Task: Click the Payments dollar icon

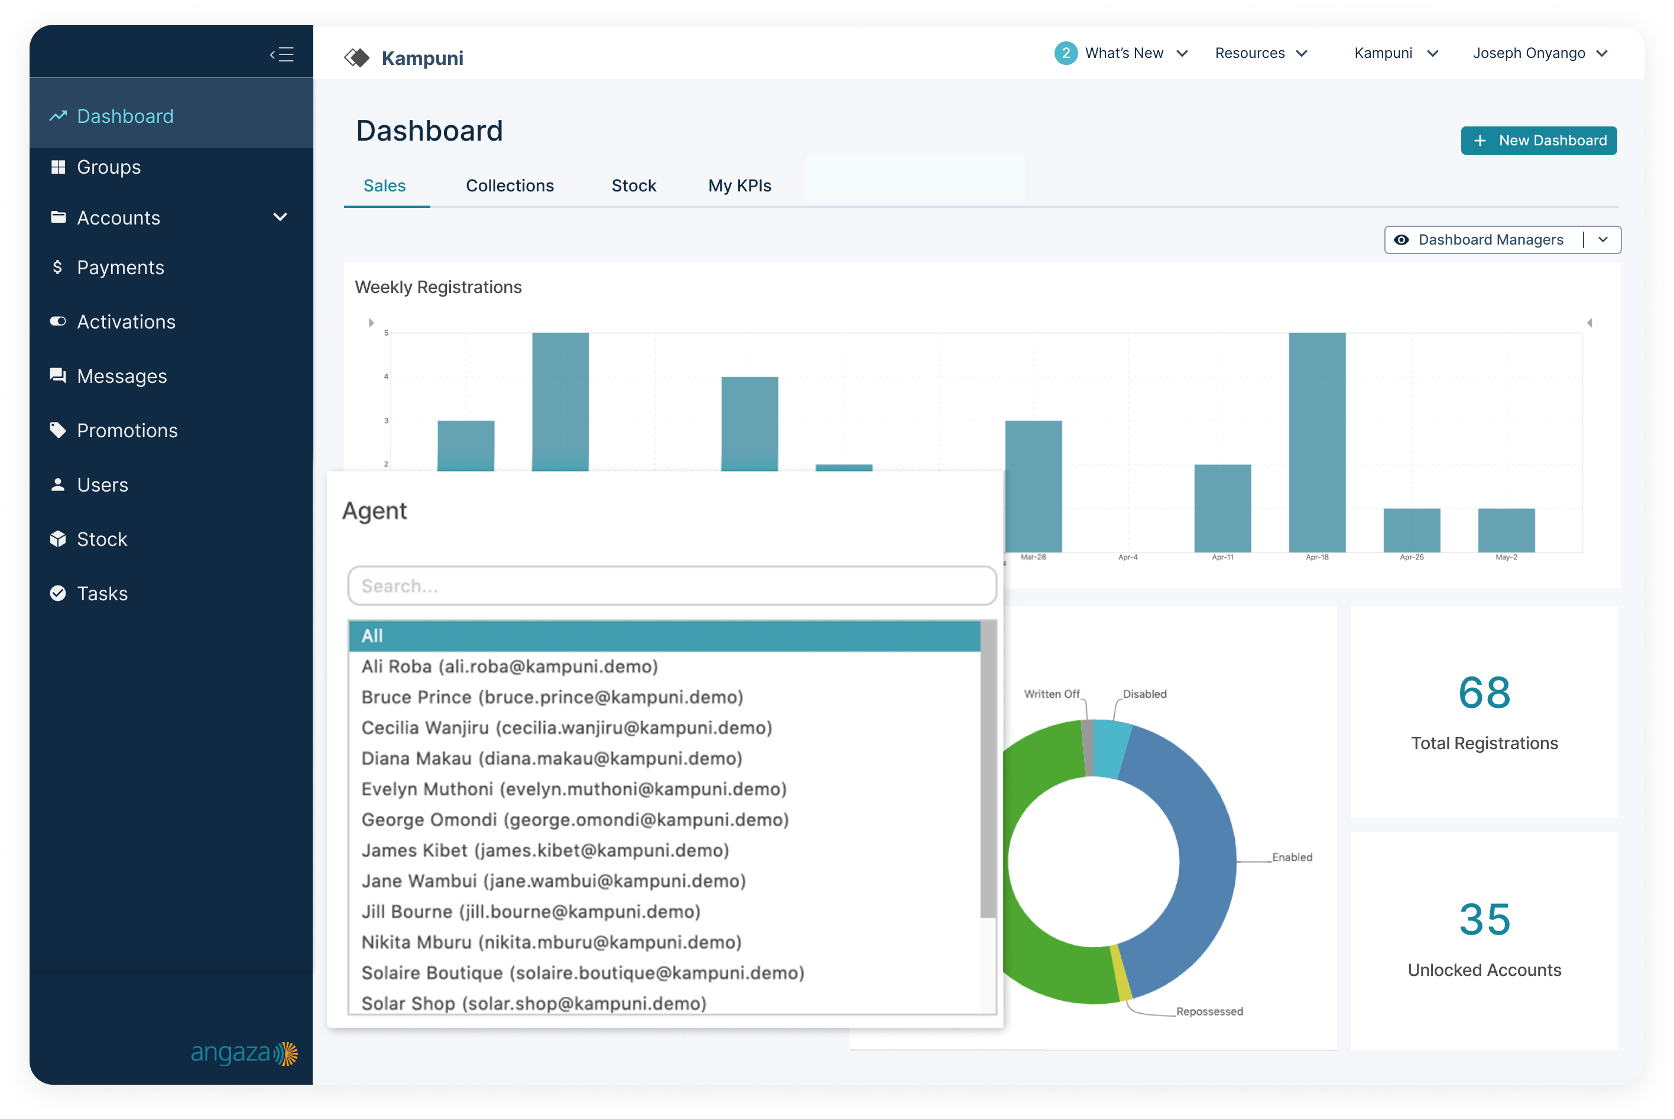Action: click(58, 267)
